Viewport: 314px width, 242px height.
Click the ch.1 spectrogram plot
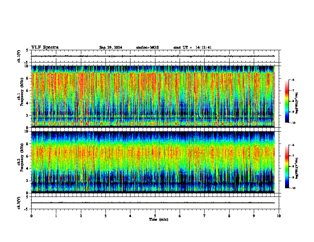click(153, 96)
